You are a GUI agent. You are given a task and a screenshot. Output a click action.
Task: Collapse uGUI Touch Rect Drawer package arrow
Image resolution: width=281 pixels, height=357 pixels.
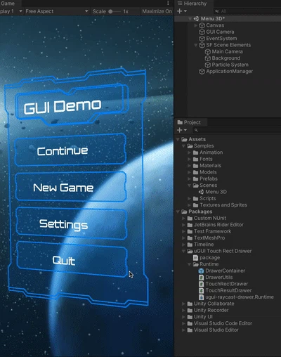tap(183, 251)
